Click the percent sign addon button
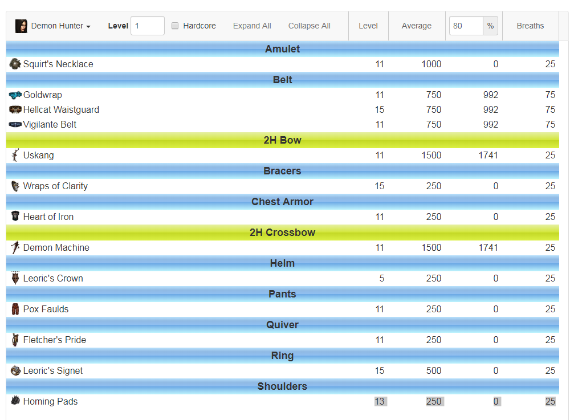Image resolution: width=570 pixels, height=420 pixels. coord(490,26)
